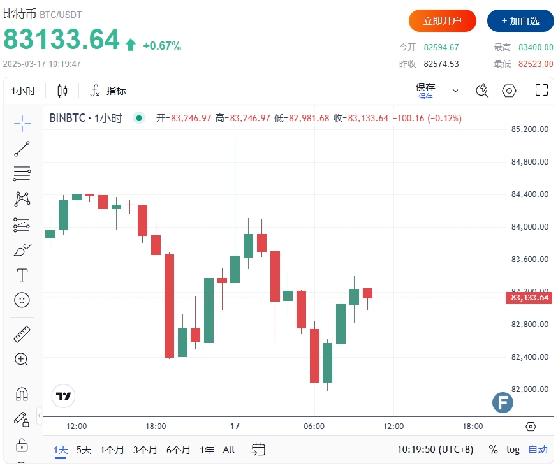Switch to the 5天 time range
558x468 pixels.
click(x=84, y=450)
